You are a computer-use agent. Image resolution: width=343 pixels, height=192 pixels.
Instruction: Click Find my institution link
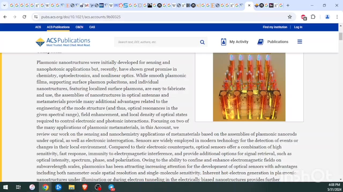(275, 27)
